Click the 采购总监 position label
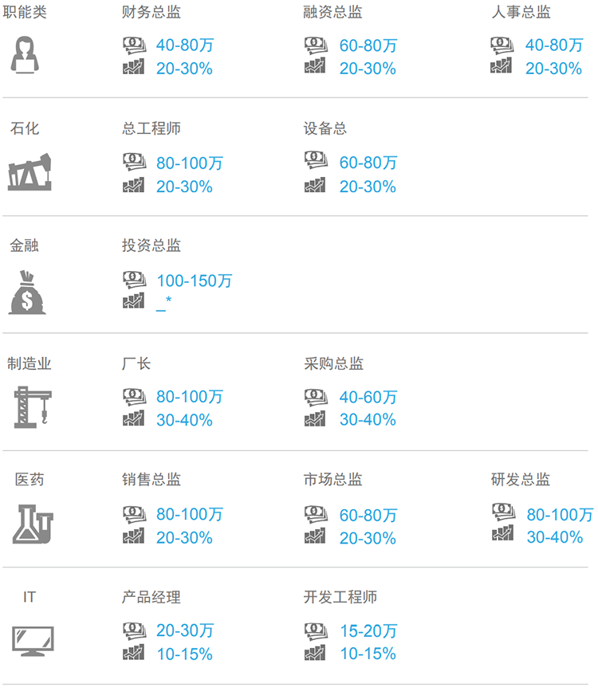598x695 pixels. click(x=333, y=363)
